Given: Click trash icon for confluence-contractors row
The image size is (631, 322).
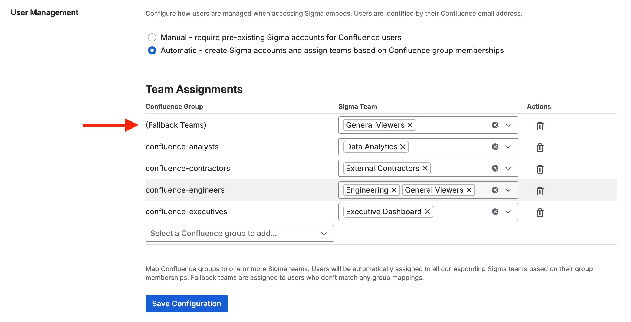Looking at the screenshot, I should [540, 169].
